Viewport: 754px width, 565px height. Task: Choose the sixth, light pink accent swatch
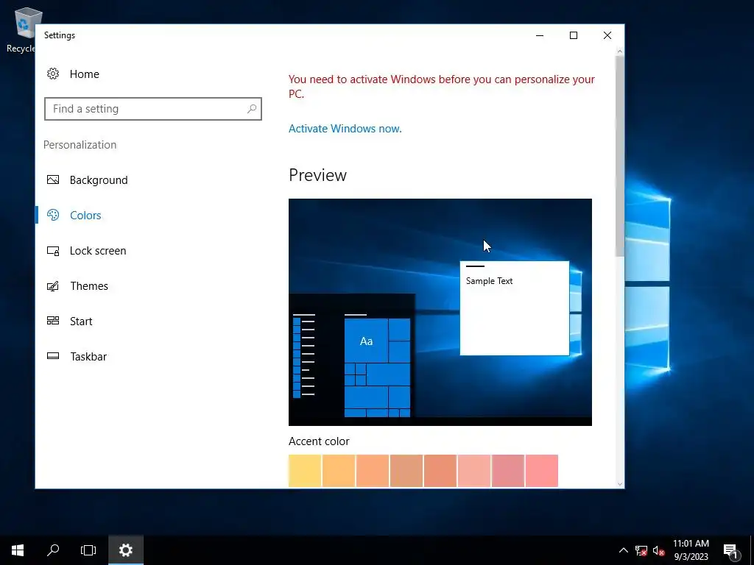474,471
